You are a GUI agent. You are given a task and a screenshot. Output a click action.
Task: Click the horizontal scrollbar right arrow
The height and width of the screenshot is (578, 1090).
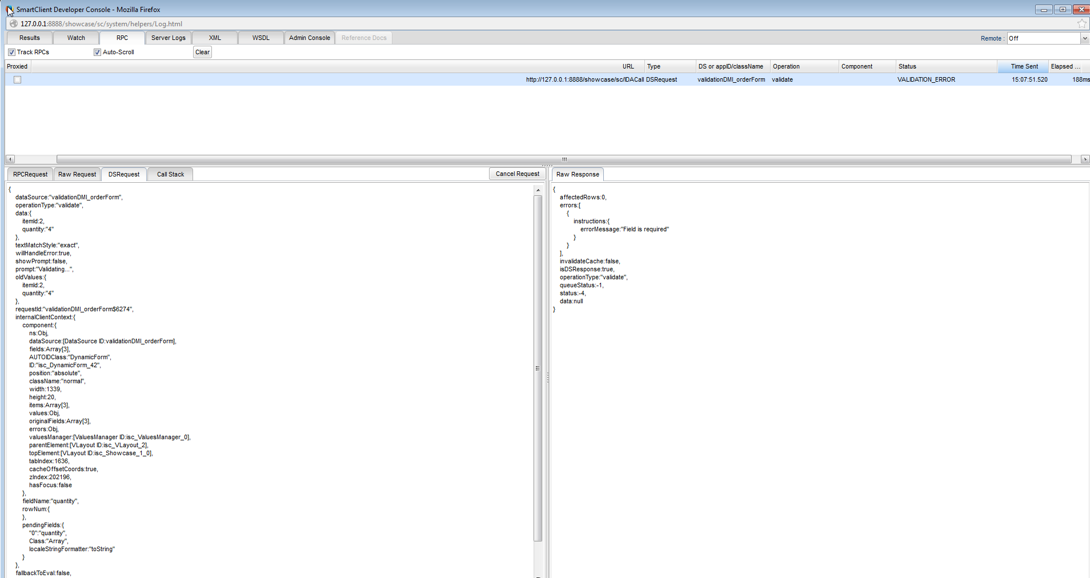coord(1085,159)
